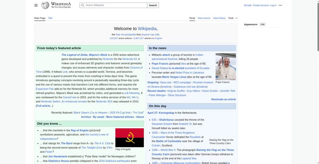Switch to the Main Page tab
The image size is (319, 164).
[x=39, y=18]
